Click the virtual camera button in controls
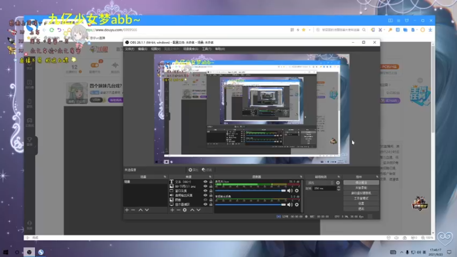457x257 pixels. [x=361, y=193]
